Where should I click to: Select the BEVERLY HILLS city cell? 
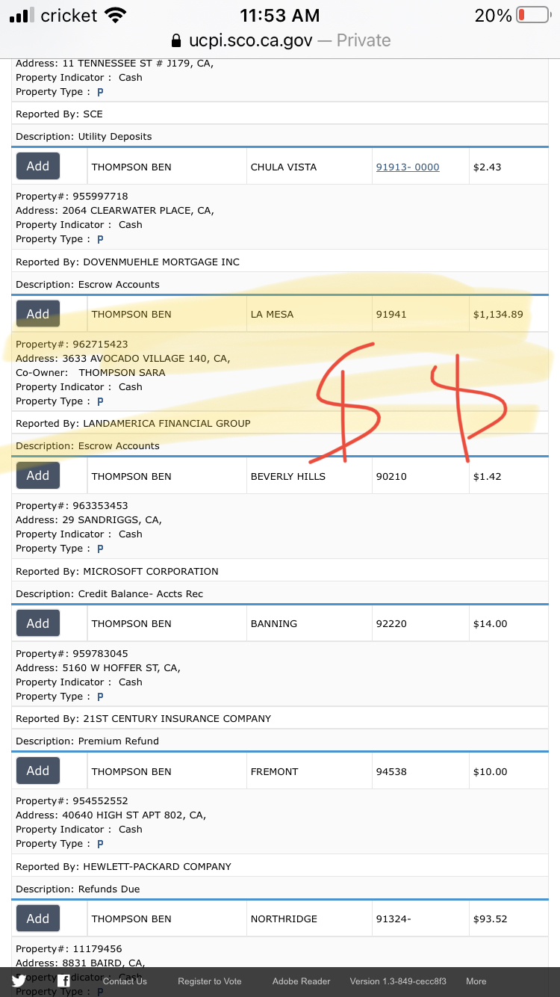click(x=308, y=476)
